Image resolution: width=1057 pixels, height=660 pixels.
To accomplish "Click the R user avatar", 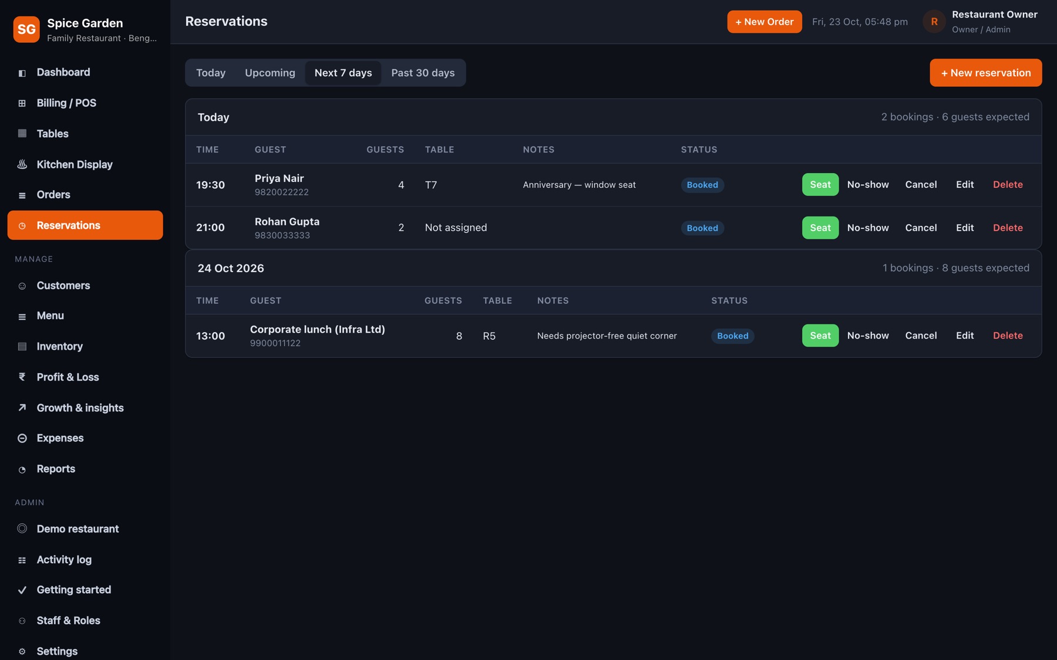I will (x=934, y=22).
